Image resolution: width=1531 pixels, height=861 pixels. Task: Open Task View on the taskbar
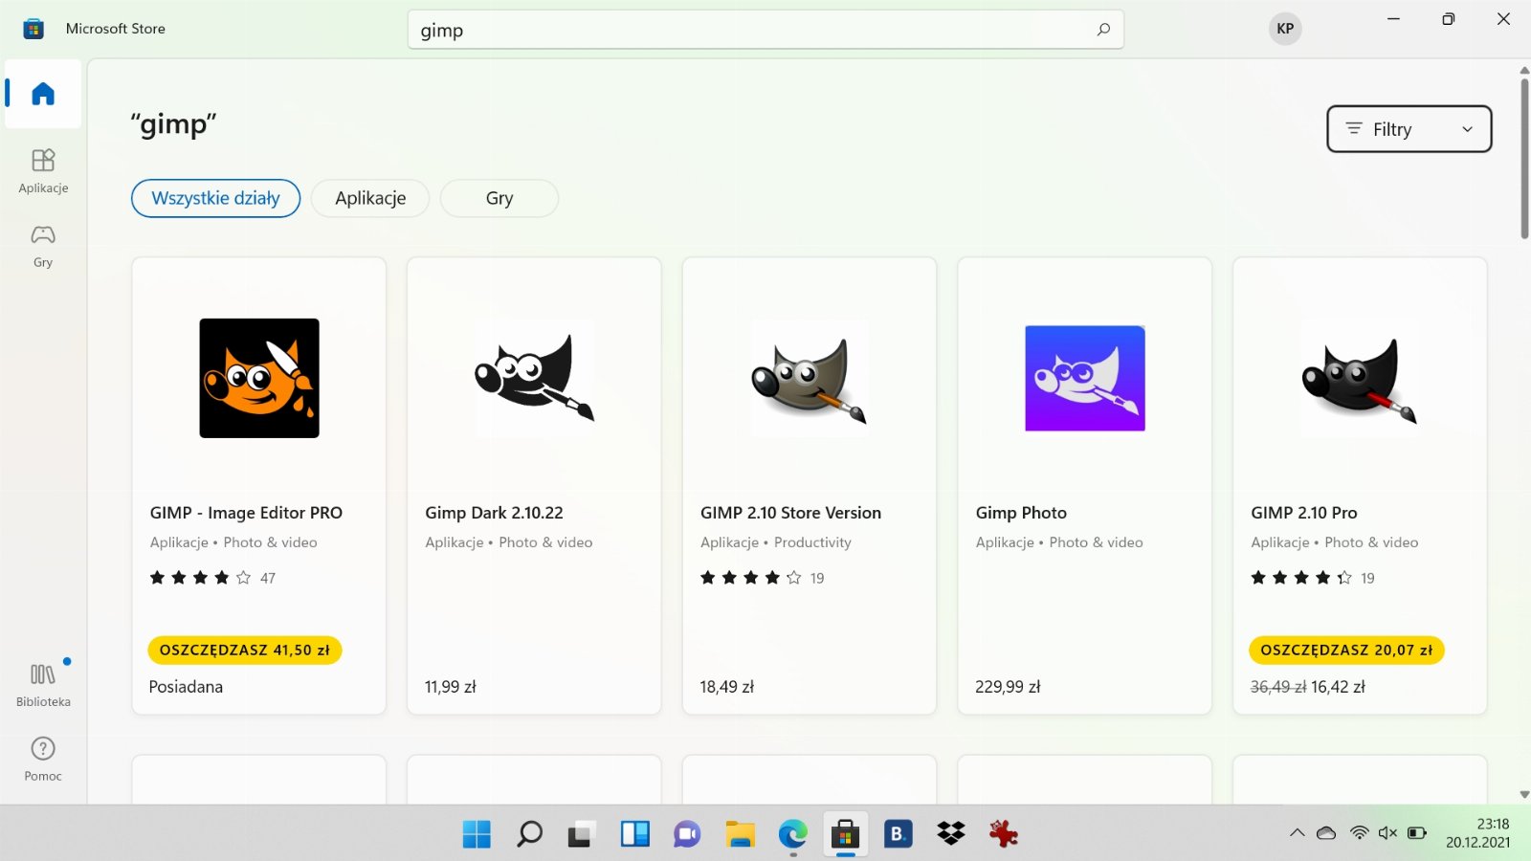[x=581, y=834]
